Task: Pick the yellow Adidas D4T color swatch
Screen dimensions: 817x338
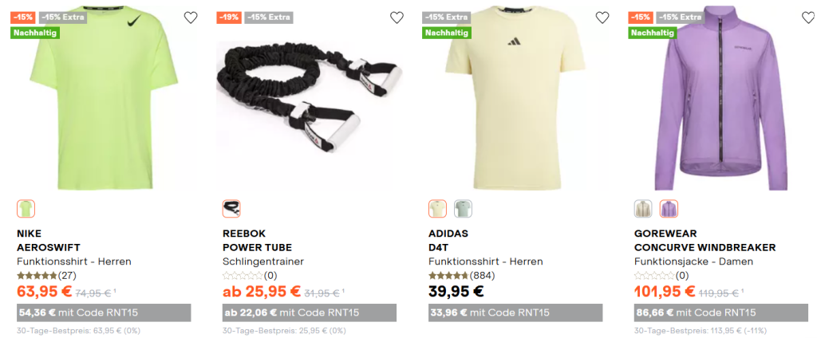Action: (x=437, y=209)
